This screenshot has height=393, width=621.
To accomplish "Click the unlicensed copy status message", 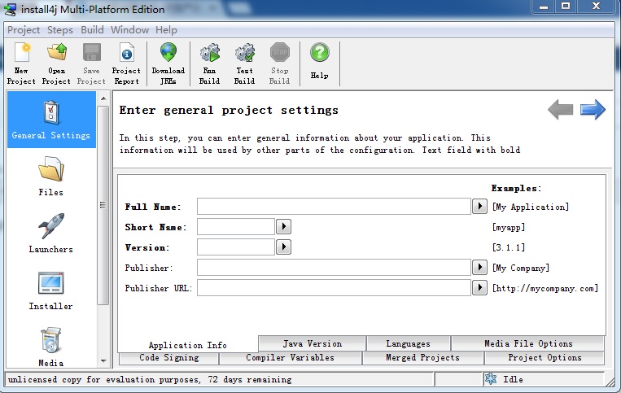I will [150, 379].
